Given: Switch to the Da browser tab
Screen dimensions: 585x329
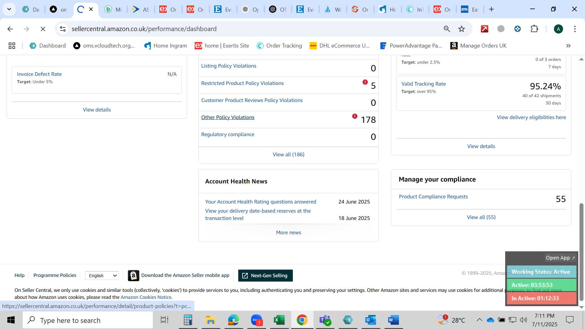Looking at the screenshot, I should coord(31,9).
